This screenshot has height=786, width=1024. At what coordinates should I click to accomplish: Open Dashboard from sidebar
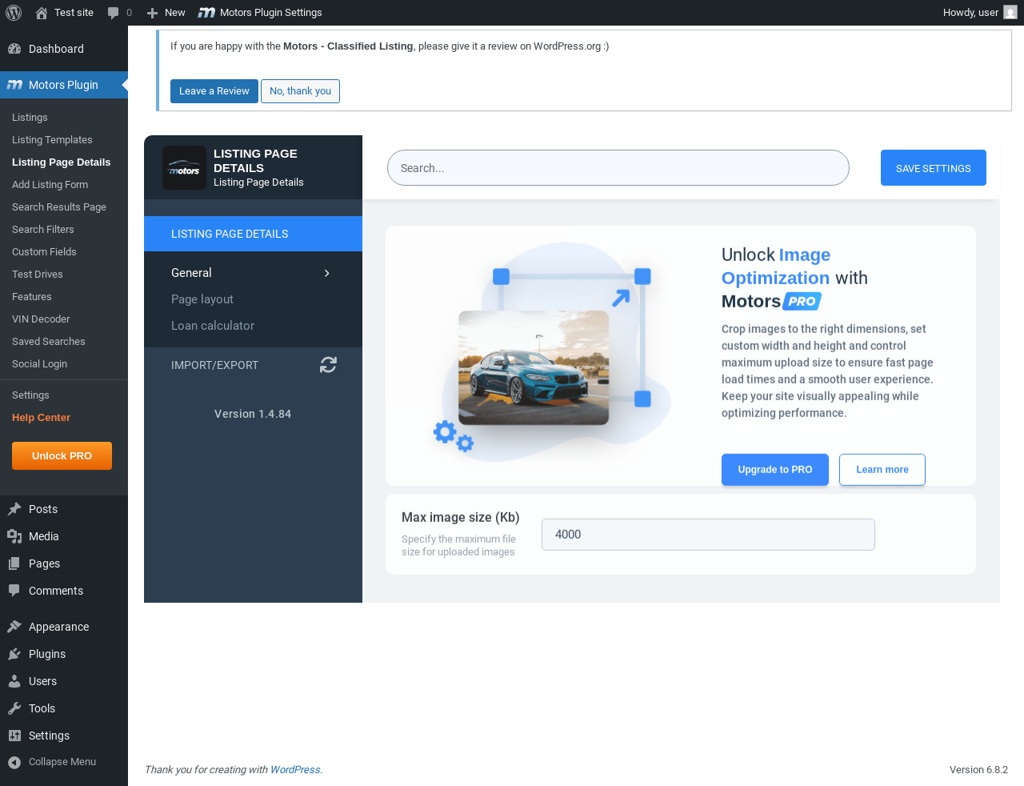click(64, 49)
